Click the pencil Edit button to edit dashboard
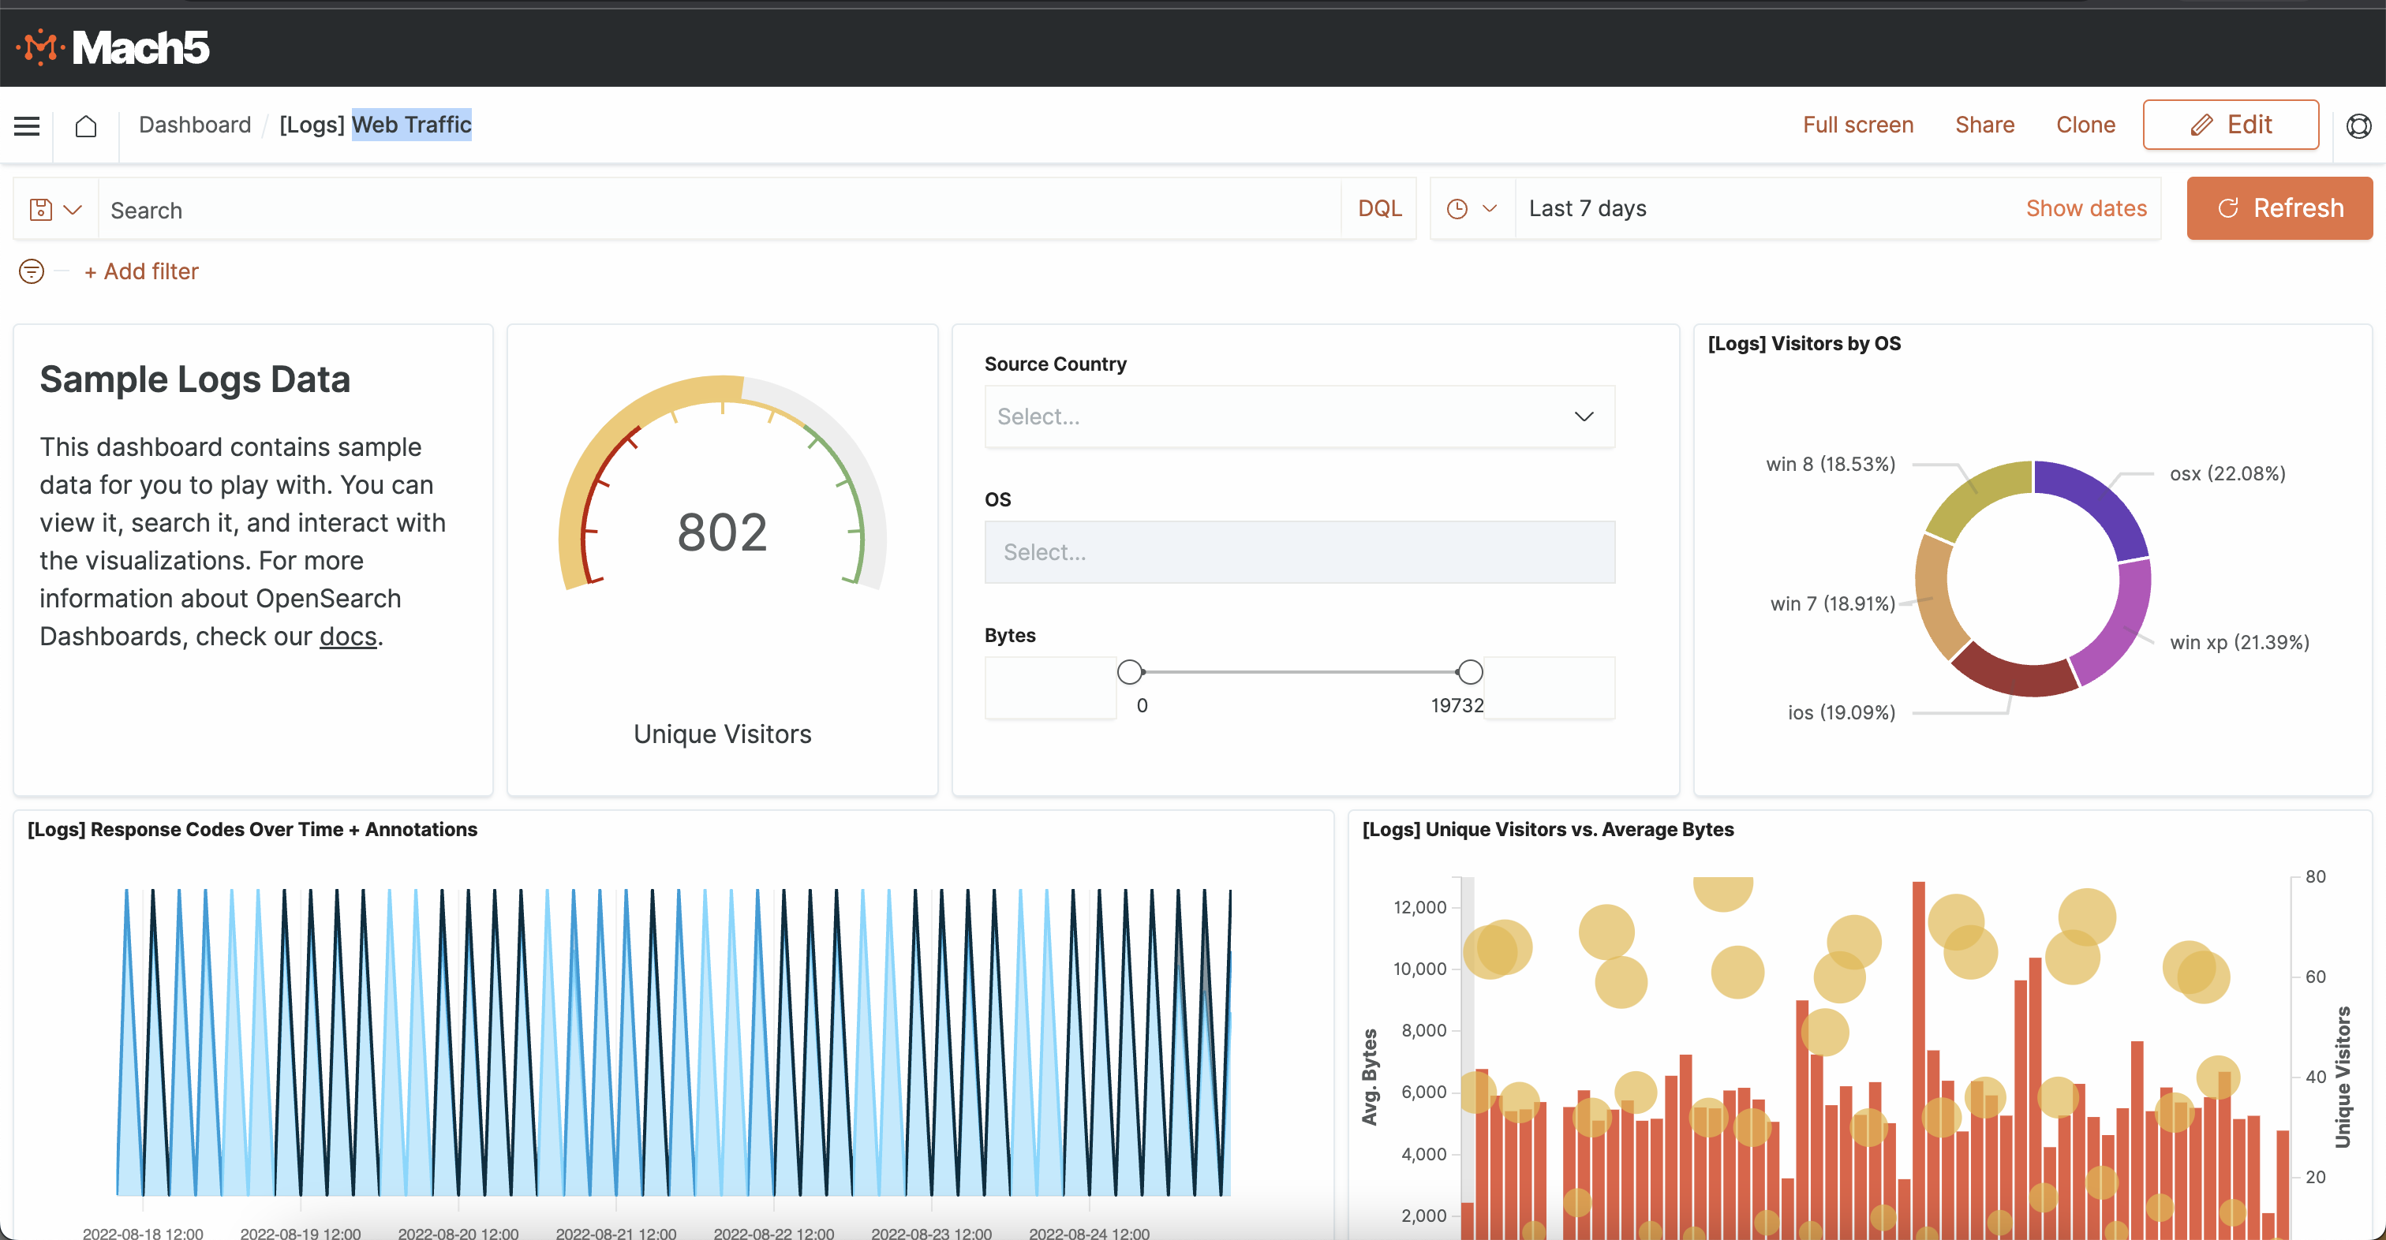Image resolution: width=2386 pixels, height=1240 pixels. click(x=2231, y=124)
